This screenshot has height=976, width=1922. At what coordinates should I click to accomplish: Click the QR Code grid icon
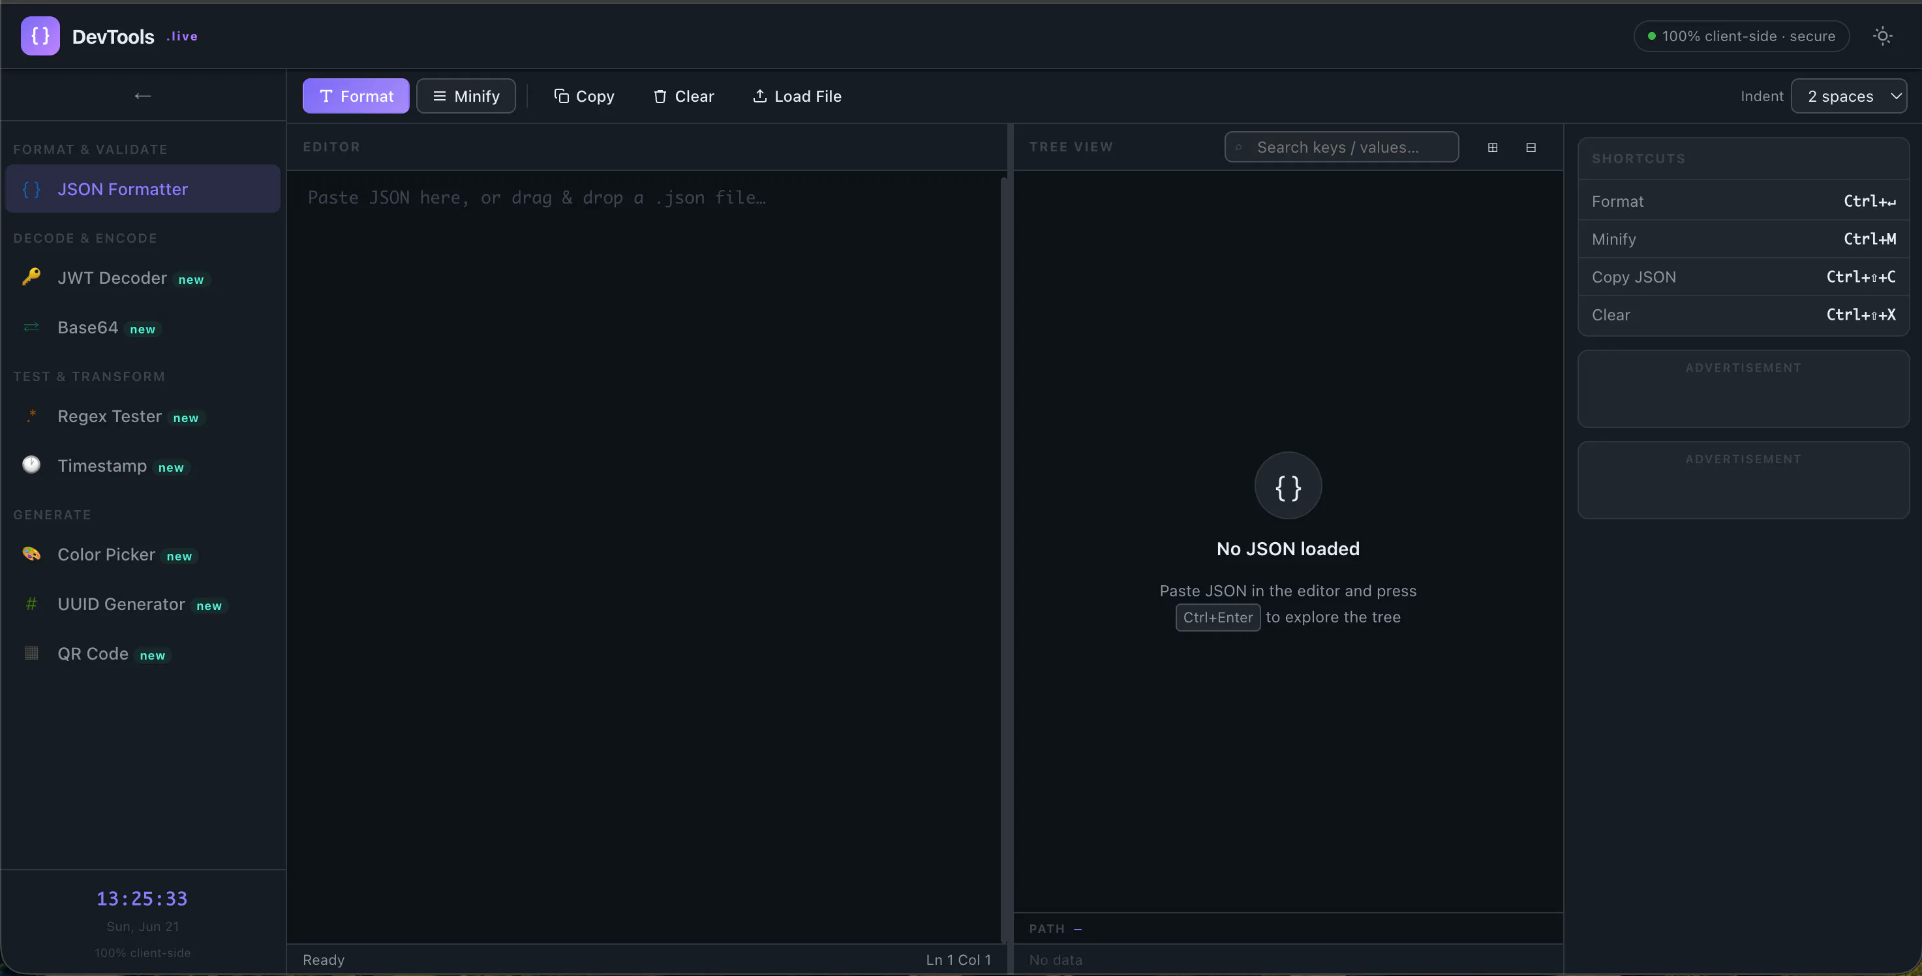(31, 653)
